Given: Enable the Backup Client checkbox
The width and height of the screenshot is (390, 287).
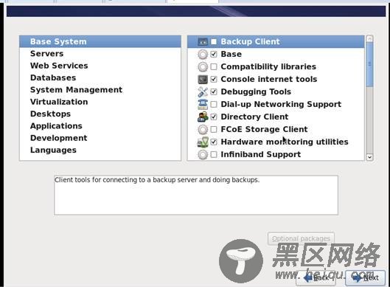Looking at the screenshot, I should (x=214, y=41).
